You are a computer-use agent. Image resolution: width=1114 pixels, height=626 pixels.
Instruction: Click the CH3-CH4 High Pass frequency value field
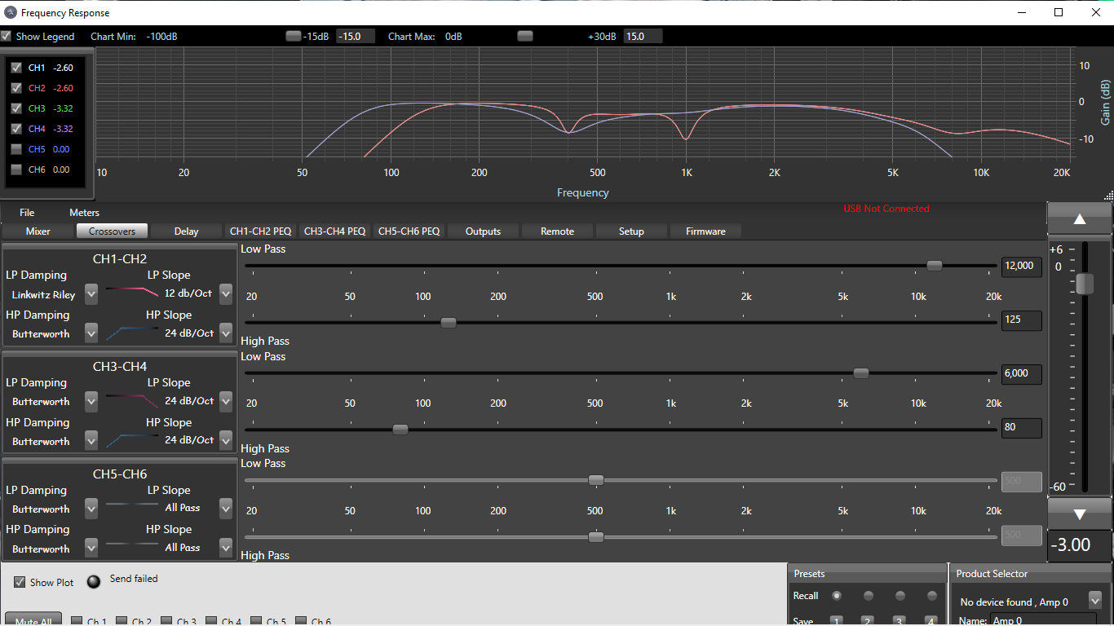tap(1021, 427)
